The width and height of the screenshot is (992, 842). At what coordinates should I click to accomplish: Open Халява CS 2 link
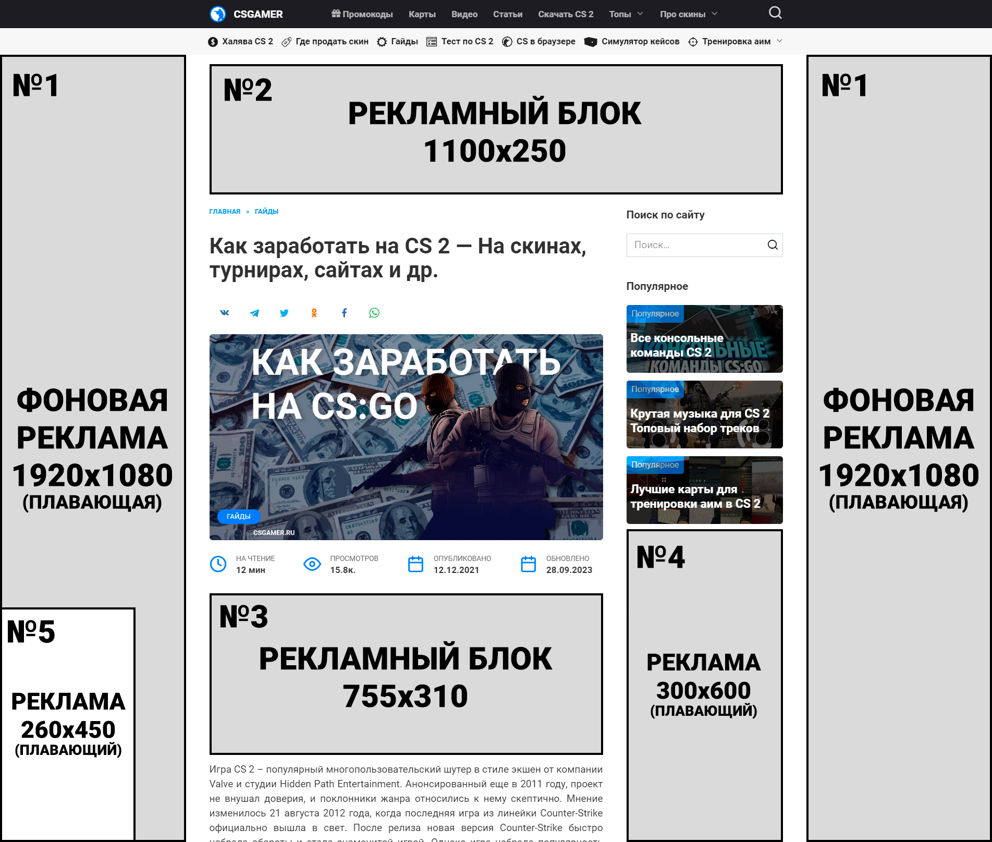[x=240, y=42]
